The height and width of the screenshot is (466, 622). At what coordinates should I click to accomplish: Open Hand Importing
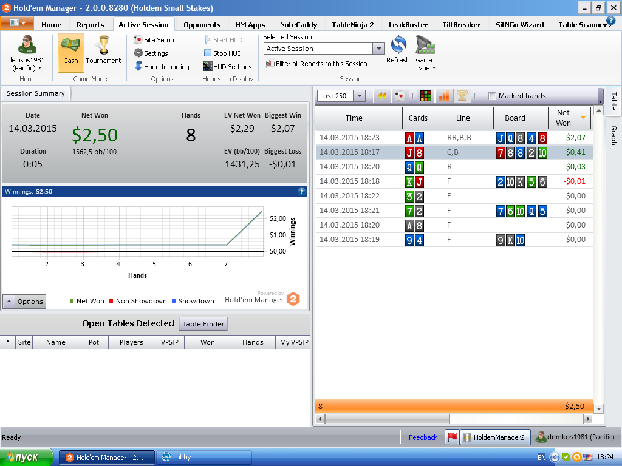click(162, 67)
